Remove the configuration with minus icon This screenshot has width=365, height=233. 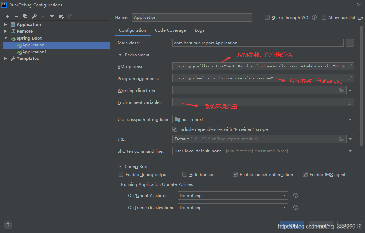[16, 16]
